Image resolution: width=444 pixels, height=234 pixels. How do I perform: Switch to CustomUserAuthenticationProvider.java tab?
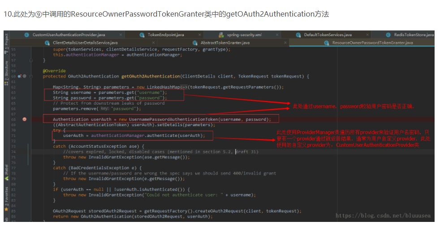[x=69, y=35]
